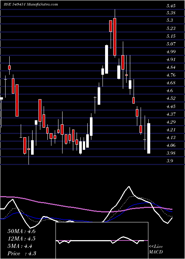Screen dimensions: 185x259
Task: Click the <<Live MACD label
Action: click(x=156, y=249)
